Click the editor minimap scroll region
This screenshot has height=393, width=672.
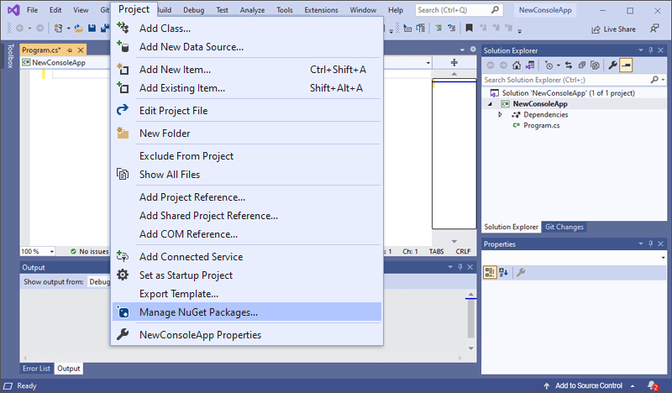point(454,154)
